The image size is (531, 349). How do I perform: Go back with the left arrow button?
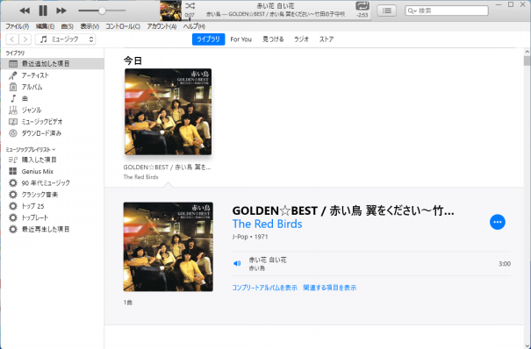tap(12, 39)
